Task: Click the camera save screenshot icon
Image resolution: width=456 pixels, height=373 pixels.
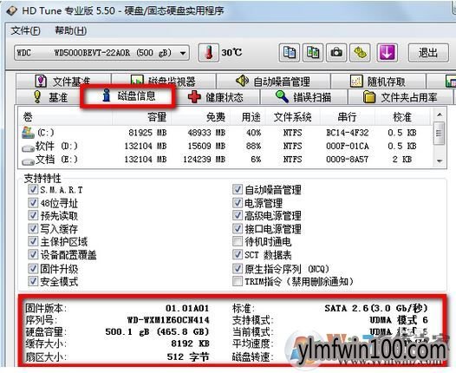Action: point(336,53)
